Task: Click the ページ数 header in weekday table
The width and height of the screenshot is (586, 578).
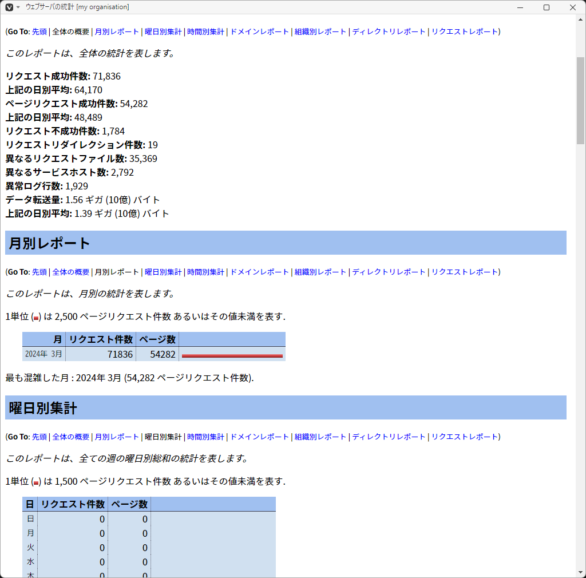Action: (x=129, y=504)
